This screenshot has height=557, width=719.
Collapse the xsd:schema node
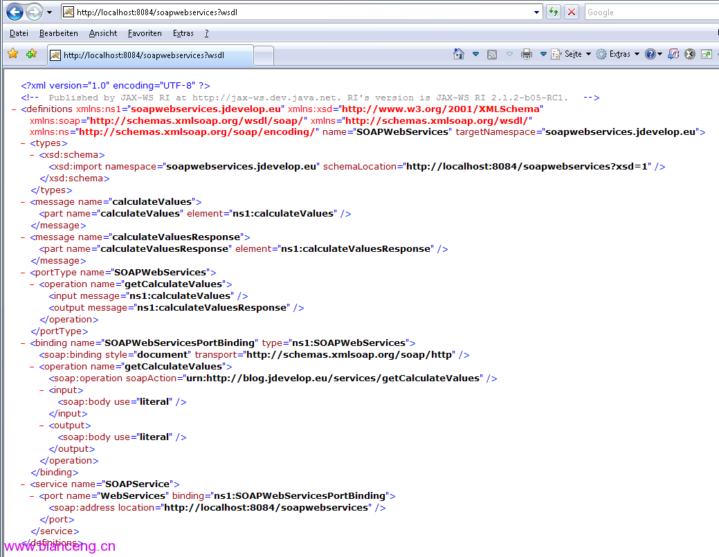(x=32, y=156)
